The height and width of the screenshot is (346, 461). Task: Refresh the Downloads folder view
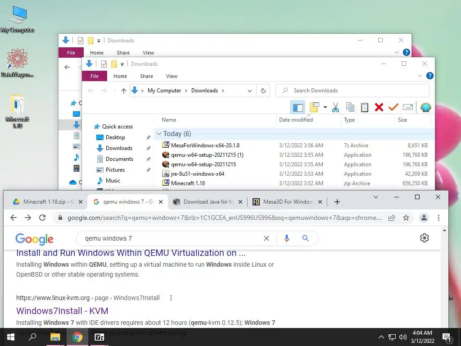click(x=263, y=91)
